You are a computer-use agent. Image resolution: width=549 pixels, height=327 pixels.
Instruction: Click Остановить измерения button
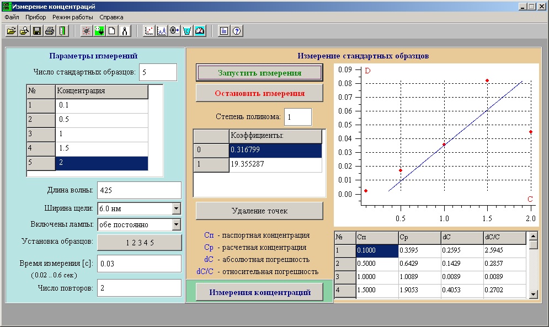click(259, 93)
